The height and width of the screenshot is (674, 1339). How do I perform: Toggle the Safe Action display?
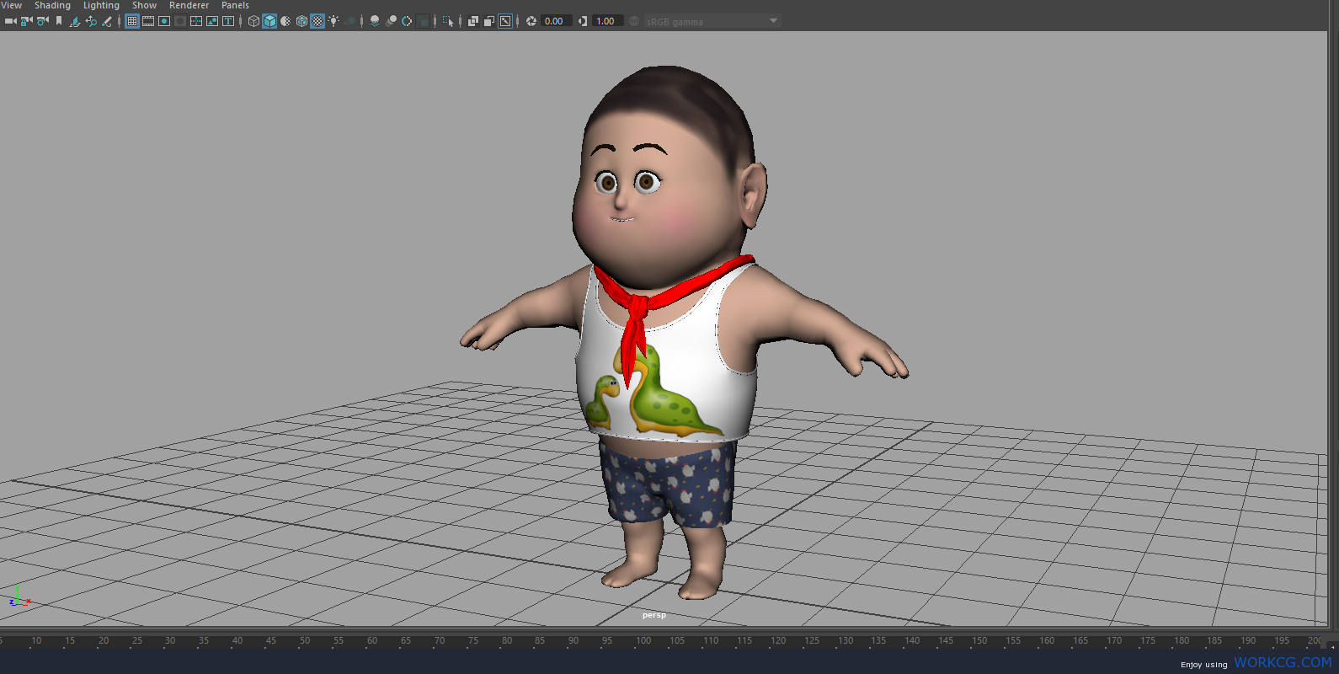pos(212,21)
